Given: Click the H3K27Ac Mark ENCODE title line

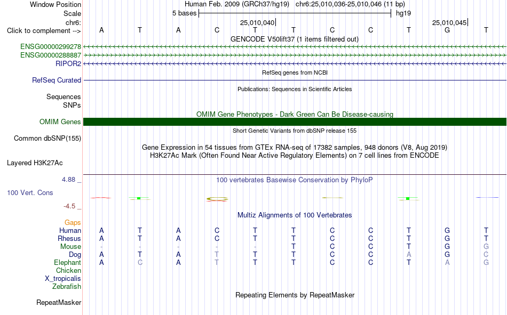Looking at the screenshot, I should (x=295, y=156).
